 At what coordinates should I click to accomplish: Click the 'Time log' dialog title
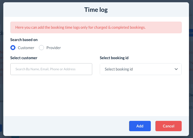[x=96, y=10]
